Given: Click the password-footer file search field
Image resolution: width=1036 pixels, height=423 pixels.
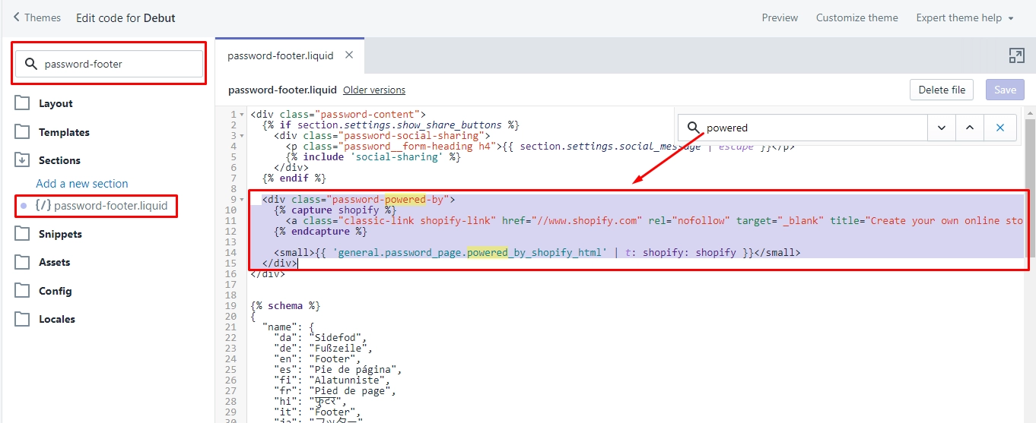Looking at the screenshot, I should point(110,64).
